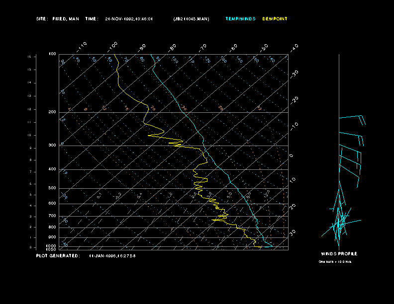Click the -70 temperature label along the top

[203, 47]
